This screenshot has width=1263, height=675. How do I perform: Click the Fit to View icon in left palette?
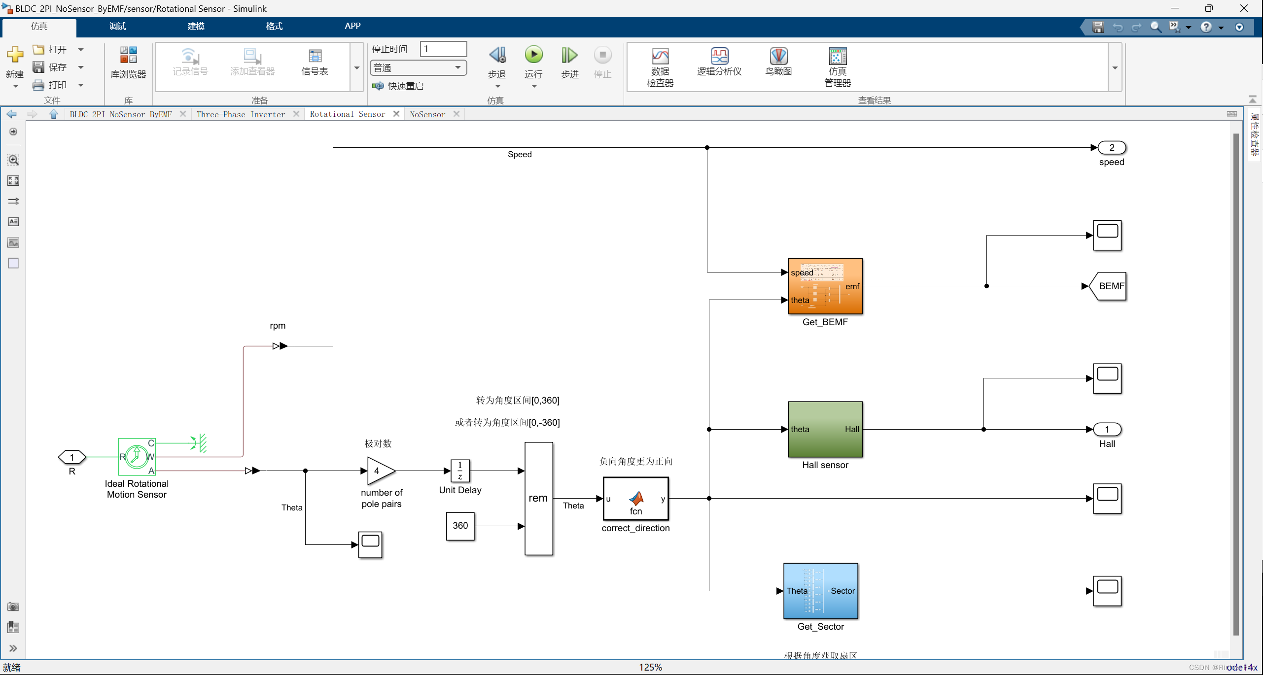[x=13, y=181]
